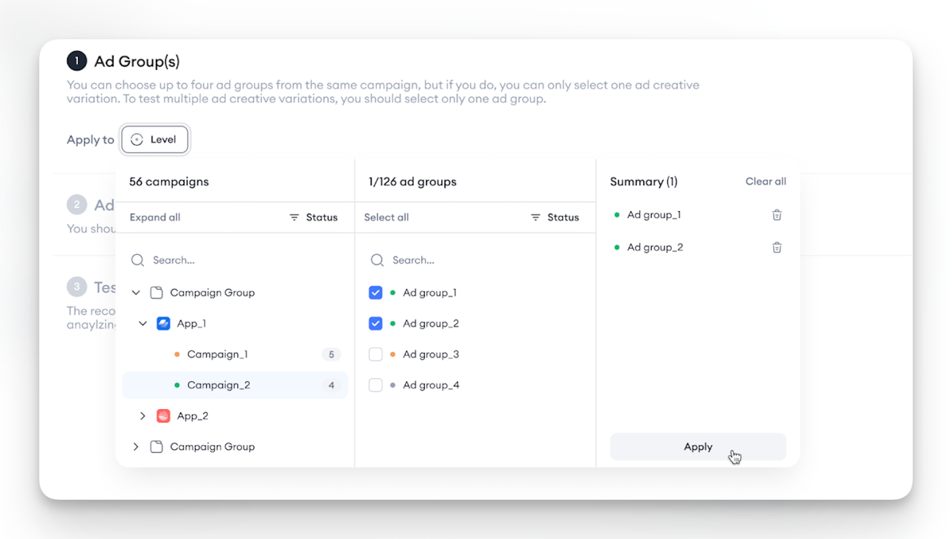Expand the last Campaign Group

(136, 447)
